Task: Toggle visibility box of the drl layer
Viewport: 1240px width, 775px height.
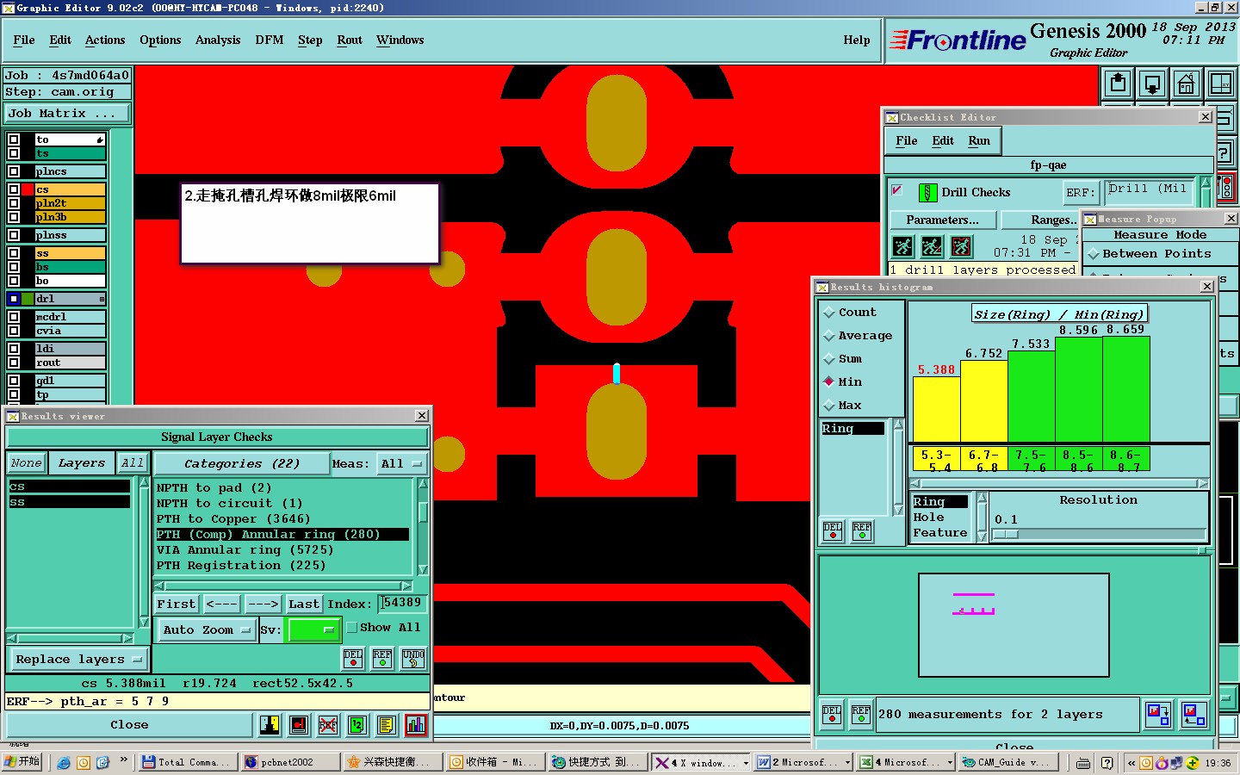Action: pos(14,299)
